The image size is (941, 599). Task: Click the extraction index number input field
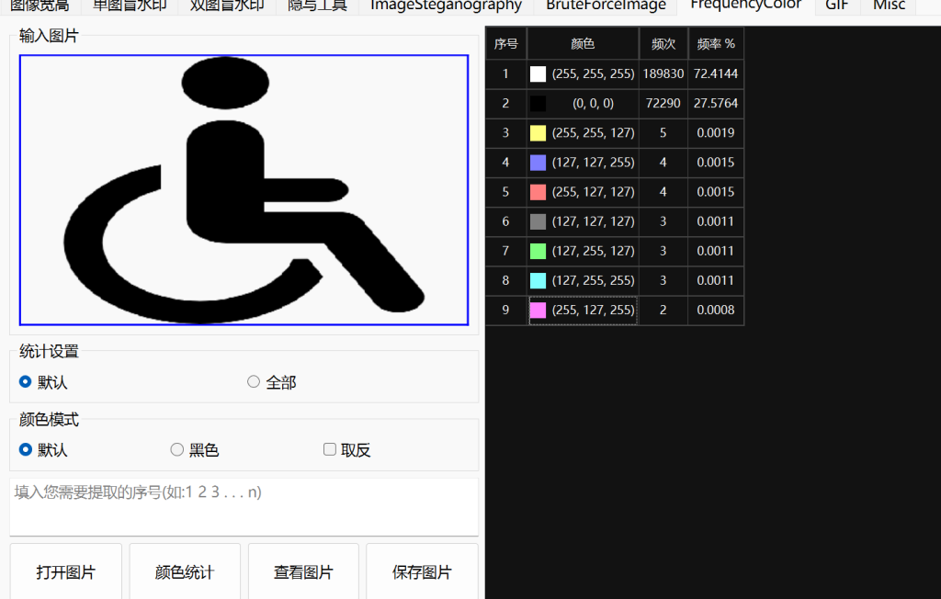pos(244,506)
